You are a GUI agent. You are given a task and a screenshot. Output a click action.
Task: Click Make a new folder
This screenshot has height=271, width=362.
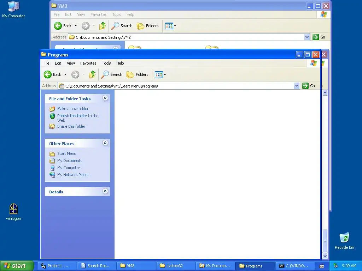point(73,109)
